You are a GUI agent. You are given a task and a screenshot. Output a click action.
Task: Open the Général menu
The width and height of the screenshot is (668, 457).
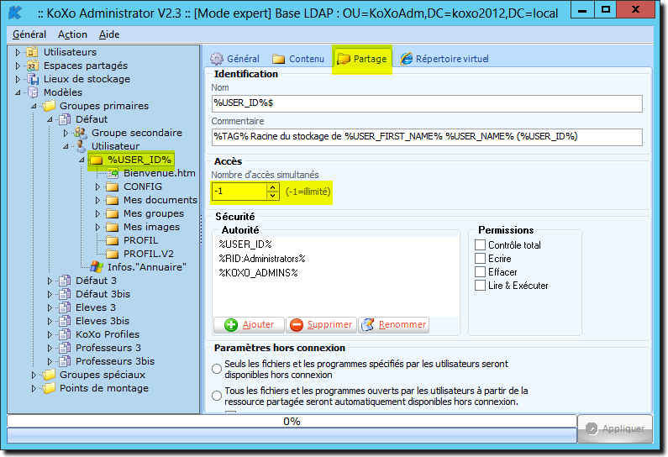point(29,34)
